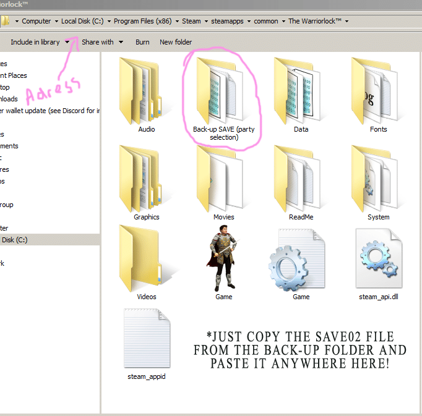Go to Program Files (x86) breadcrumb

[143, 21]
